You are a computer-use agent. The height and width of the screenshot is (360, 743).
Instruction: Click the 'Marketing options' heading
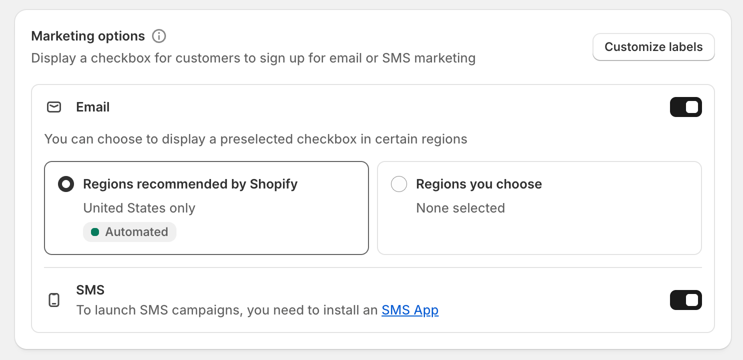point(88,36)
